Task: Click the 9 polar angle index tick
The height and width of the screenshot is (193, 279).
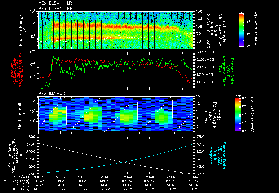Action: click(197, 111)
